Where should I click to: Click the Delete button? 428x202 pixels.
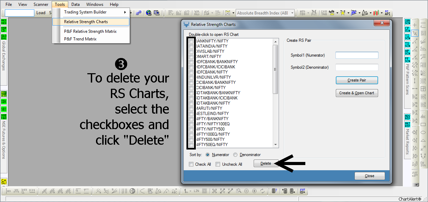click(266, 163)
